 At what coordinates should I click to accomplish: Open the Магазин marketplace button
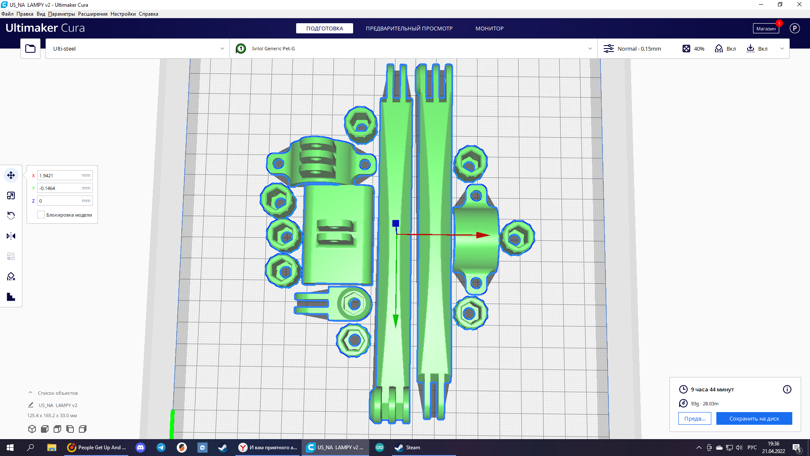pos(765,28)
